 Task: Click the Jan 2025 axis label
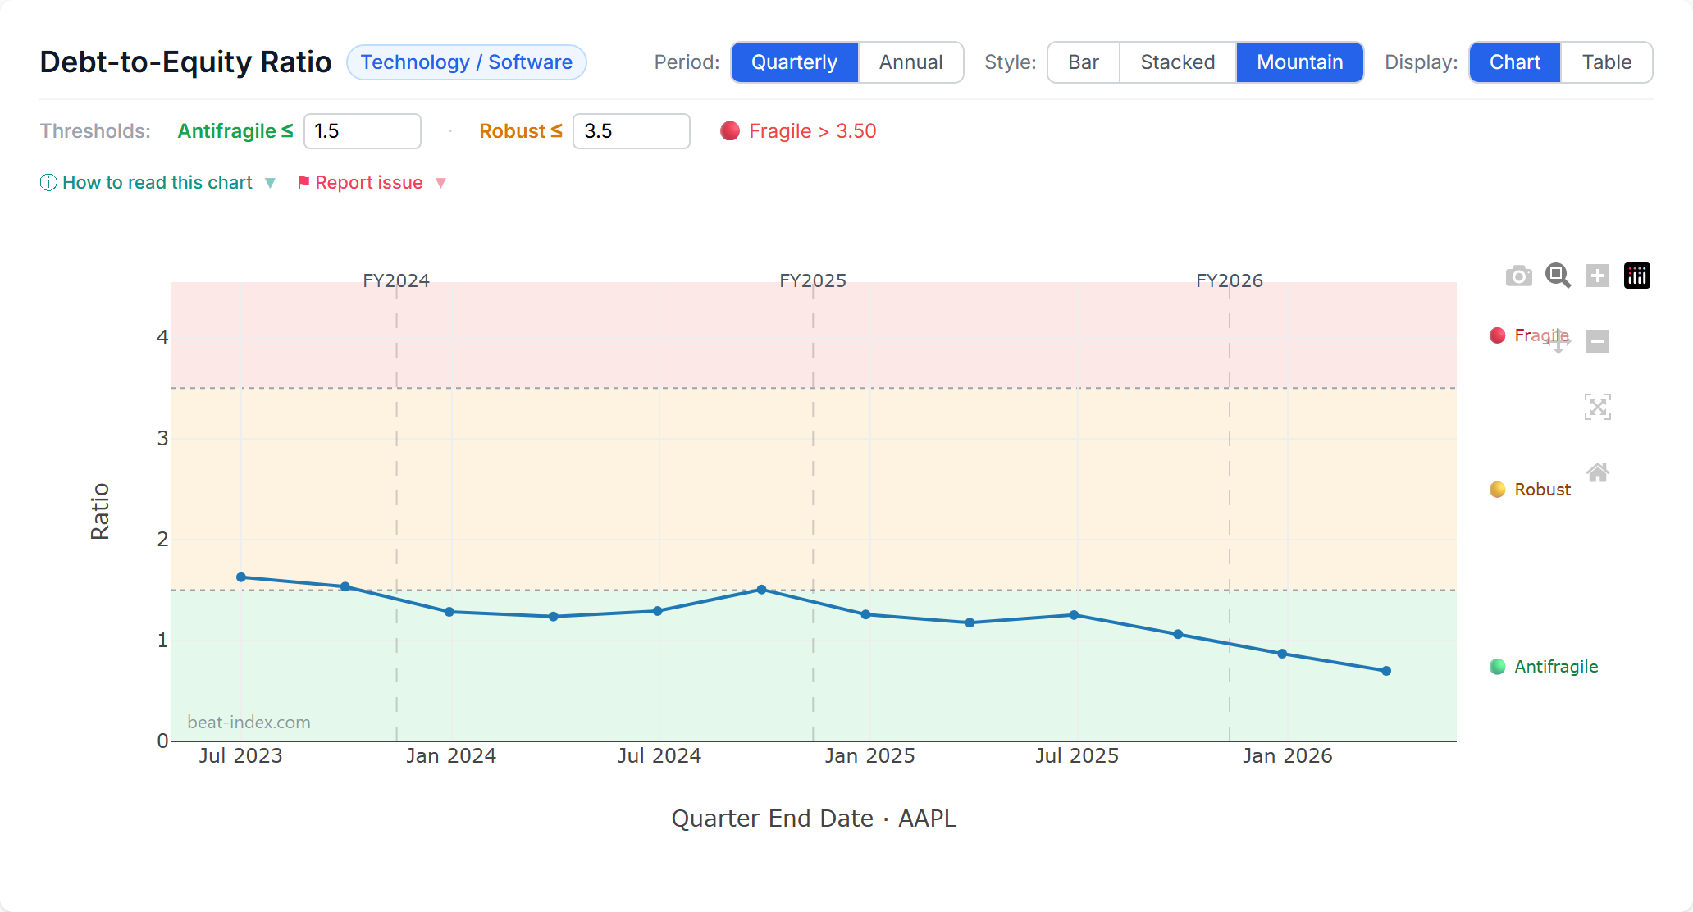(x=869, y=755)
